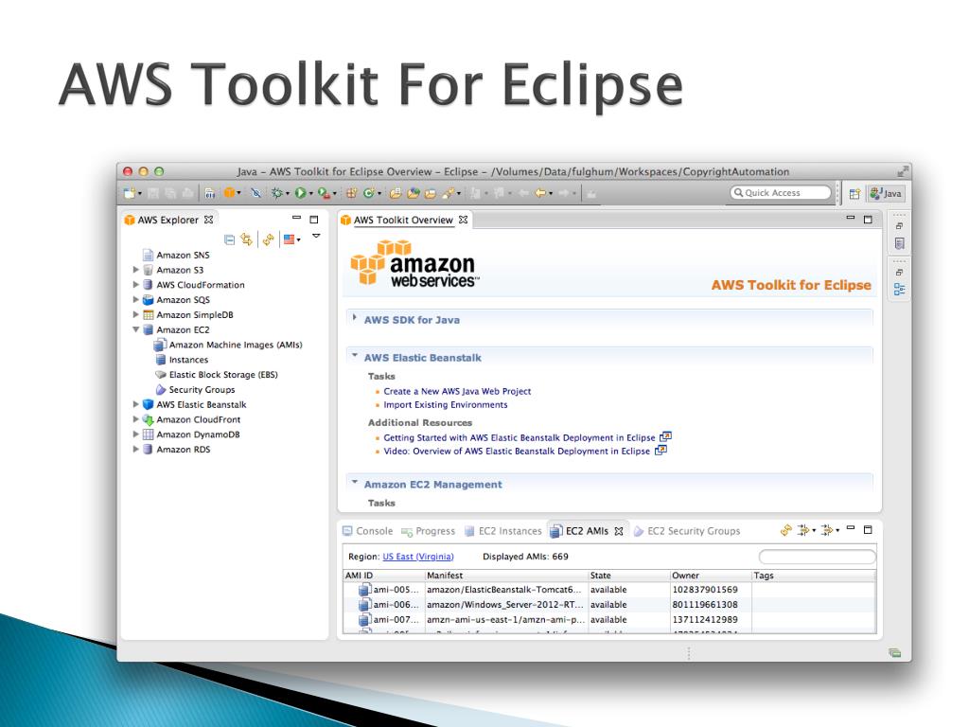Image resolution: width=969 pixels, height=727 pixels.
Task: Click the New Java Package icon
Action: pyautogui.click(x=352, y=193)
